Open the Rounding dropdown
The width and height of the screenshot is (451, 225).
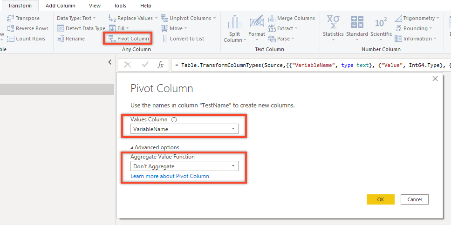[x=414, y=28]
